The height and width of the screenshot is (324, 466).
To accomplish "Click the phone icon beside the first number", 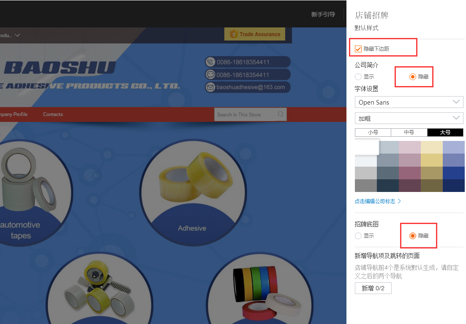I will point(210,62).
